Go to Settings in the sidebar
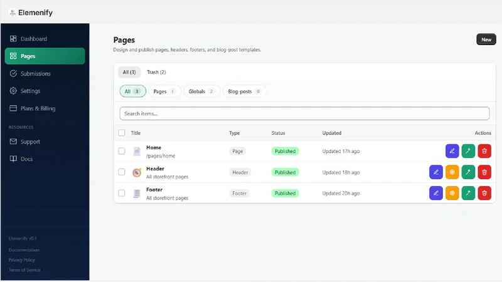The image size is (502, 282). [x=45, y=91]
